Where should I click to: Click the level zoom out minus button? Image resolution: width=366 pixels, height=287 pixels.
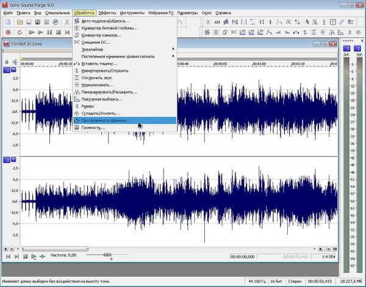[x=12, y=249]
